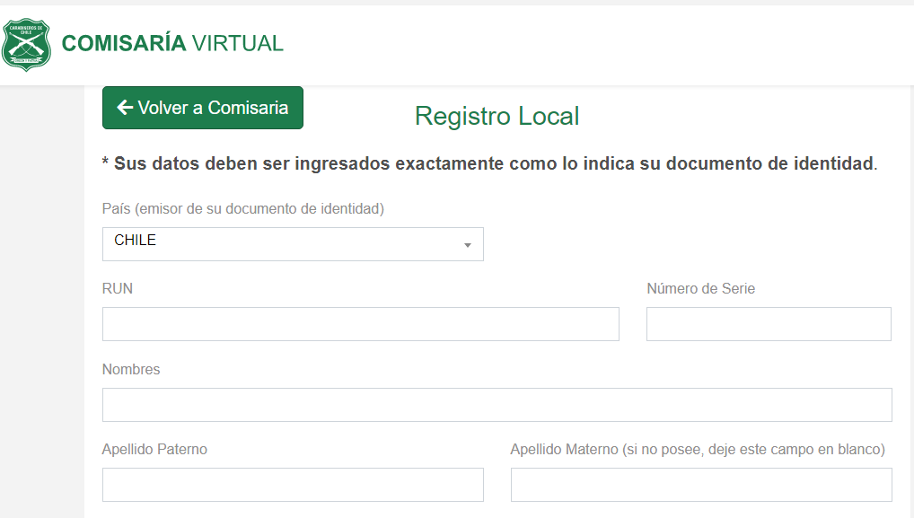Click the bold identity document notice text

point(489,164)
